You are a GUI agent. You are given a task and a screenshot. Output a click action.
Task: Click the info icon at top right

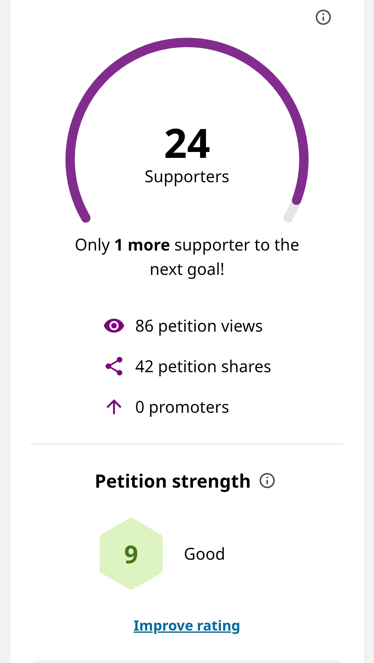pyautogui.click(x=323, y=17)
